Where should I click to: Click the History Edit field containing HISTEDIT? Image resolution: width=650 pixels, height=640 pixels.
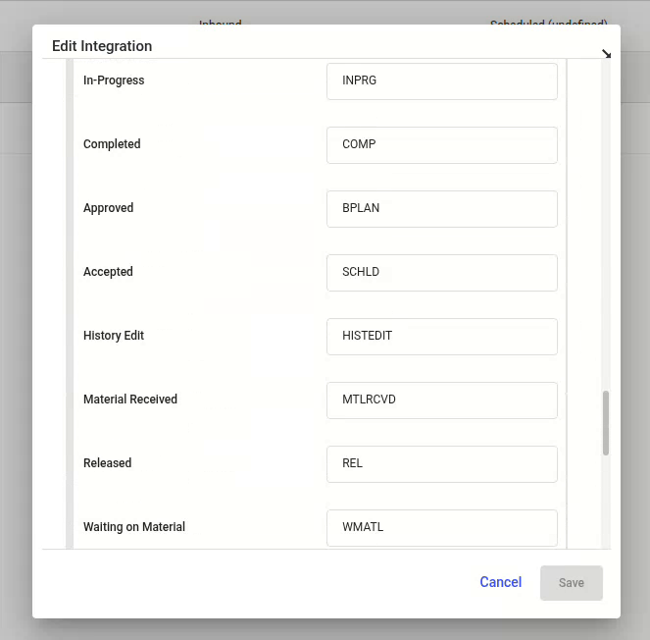coord(442,337)
